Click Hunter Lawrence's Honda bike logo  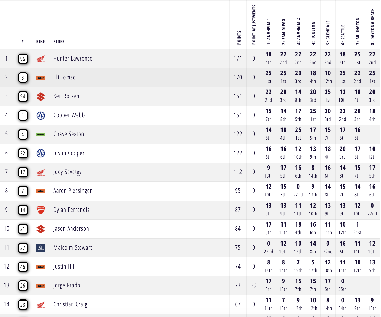pyautogui.click(x=41, y=59)
